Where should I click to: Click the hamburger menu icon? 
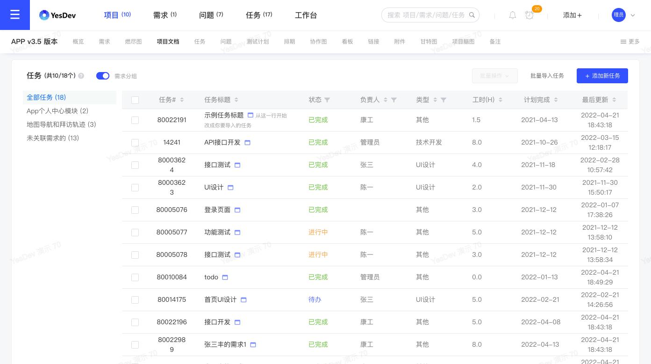click(x=15, y=15)
